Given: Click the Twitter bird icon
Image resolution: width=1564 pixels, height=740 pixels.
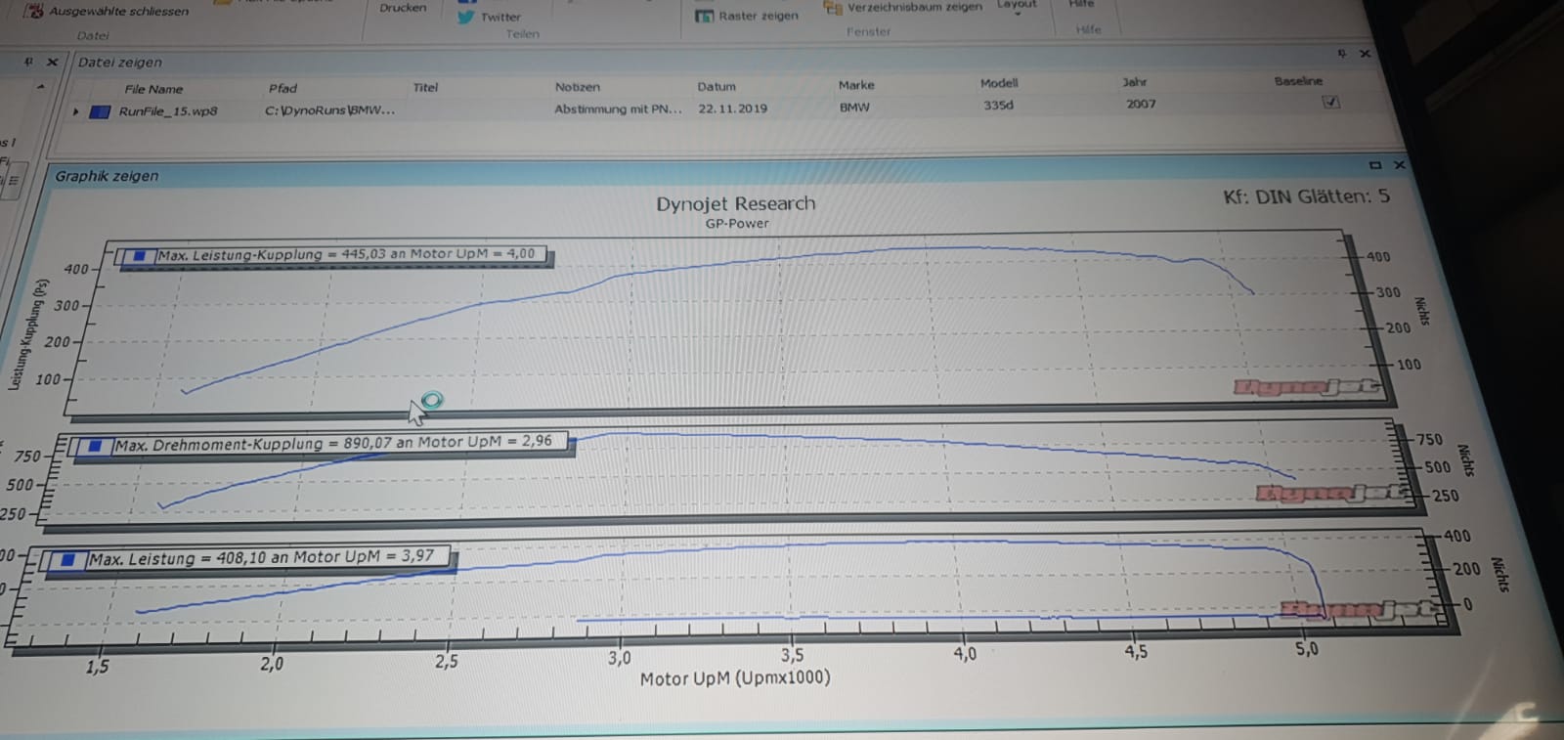Looking at the screenshot, I should [x=466, y=17].
